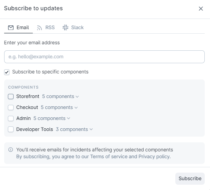Uncheck Subscribe to specific components

7,72
